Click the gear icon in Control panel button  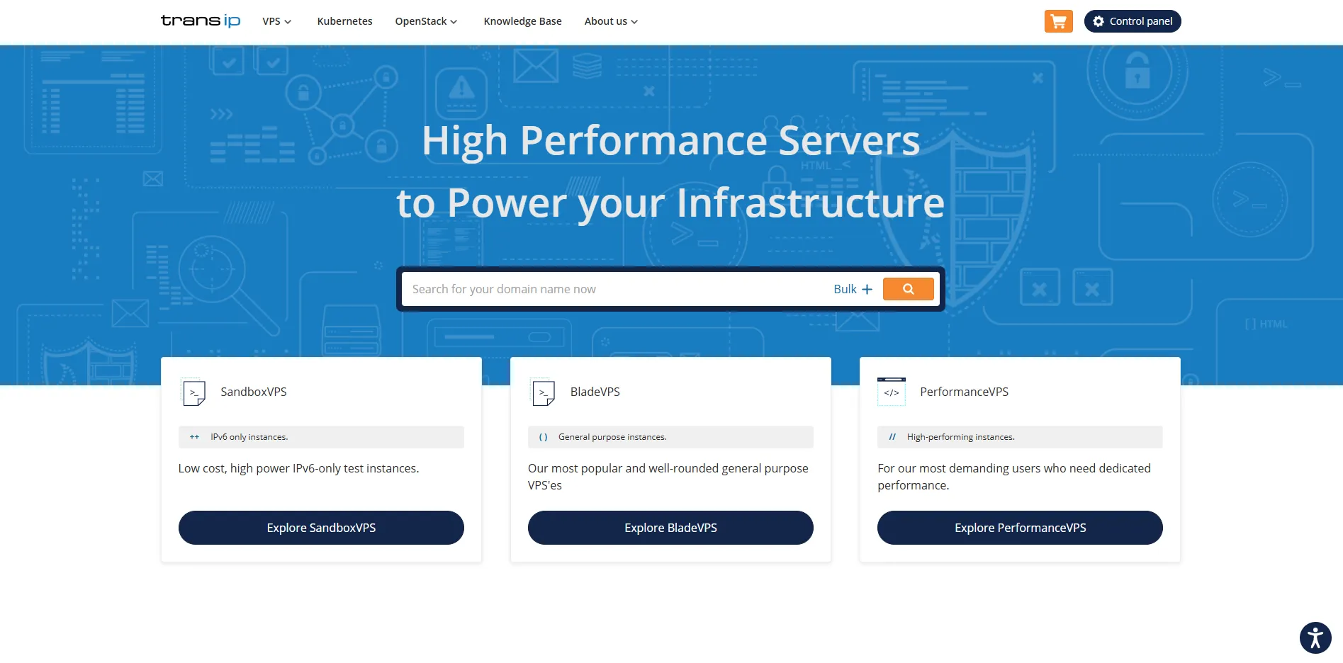[1098, 21]
